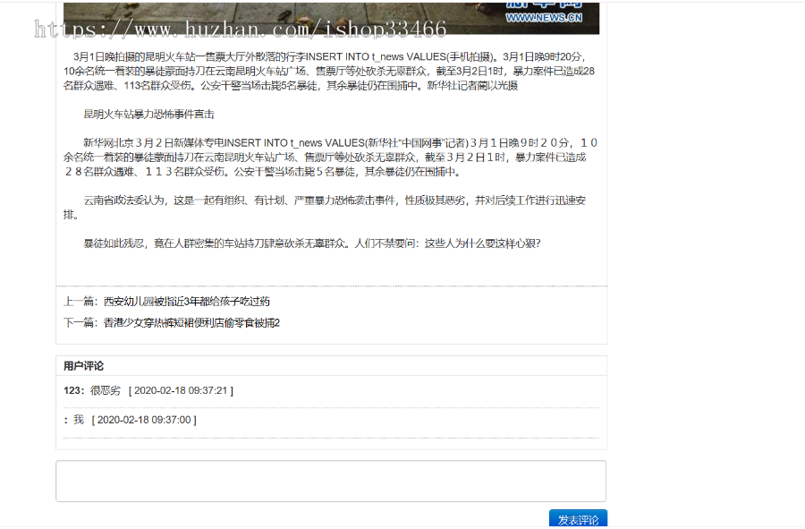
Task: Click the 发表评论 submit button
Action: pos(577,518)
